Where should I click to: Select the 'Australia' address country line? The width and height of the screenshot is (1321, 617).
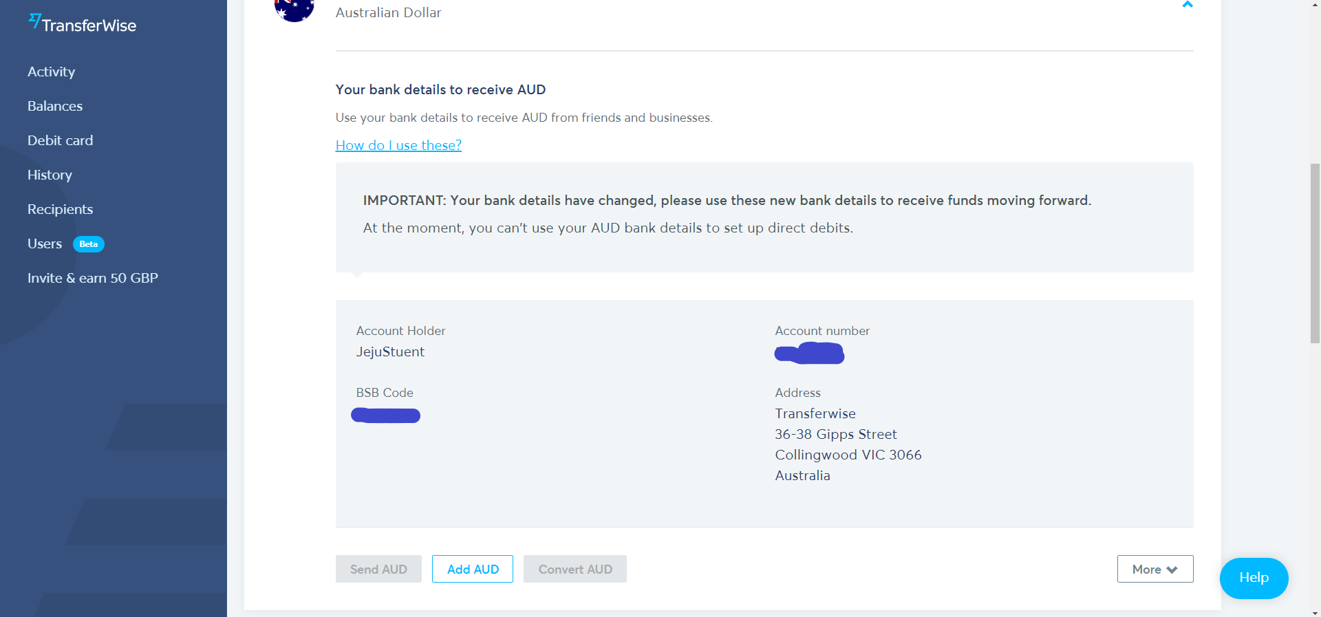pyautogui.click(x=802, y=475)
